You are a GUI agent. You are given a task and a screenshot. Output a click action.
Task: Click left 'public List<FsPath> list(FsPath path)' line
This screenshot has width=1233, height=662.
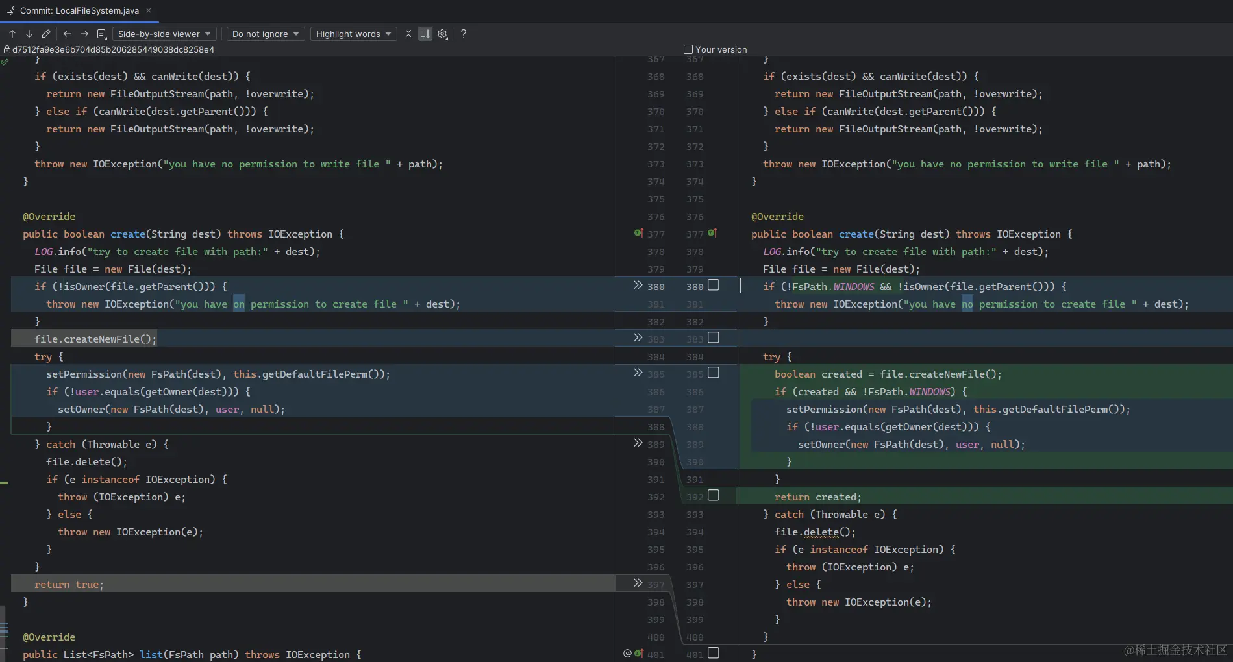point(192,654)
